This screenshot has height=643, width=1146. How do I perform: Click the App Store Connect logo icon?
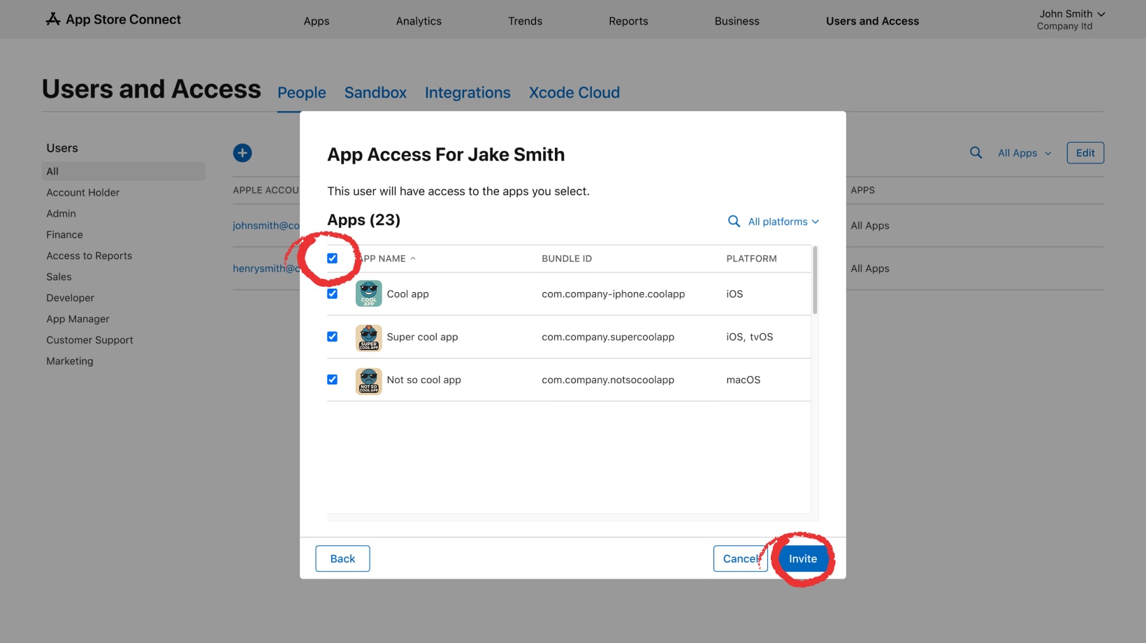(53, 19)
